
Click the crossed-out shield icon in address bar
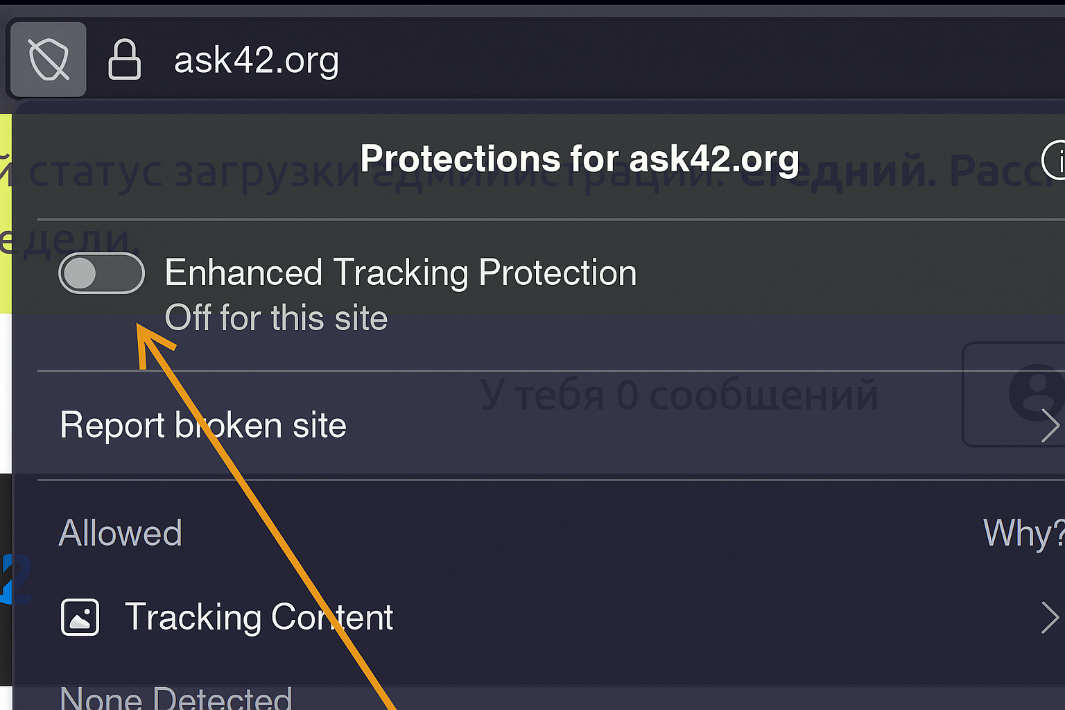49,59
